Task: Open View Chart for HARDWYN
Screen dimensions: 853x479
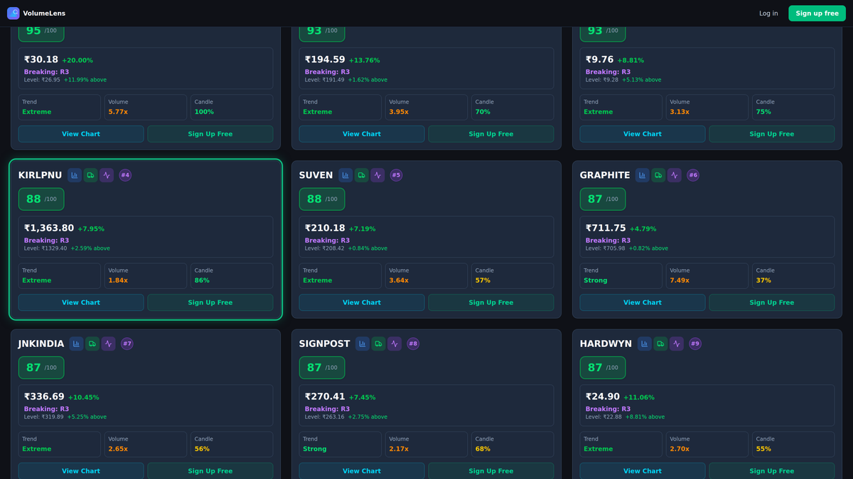Action: pyautogui.click(x=643, y=471)
